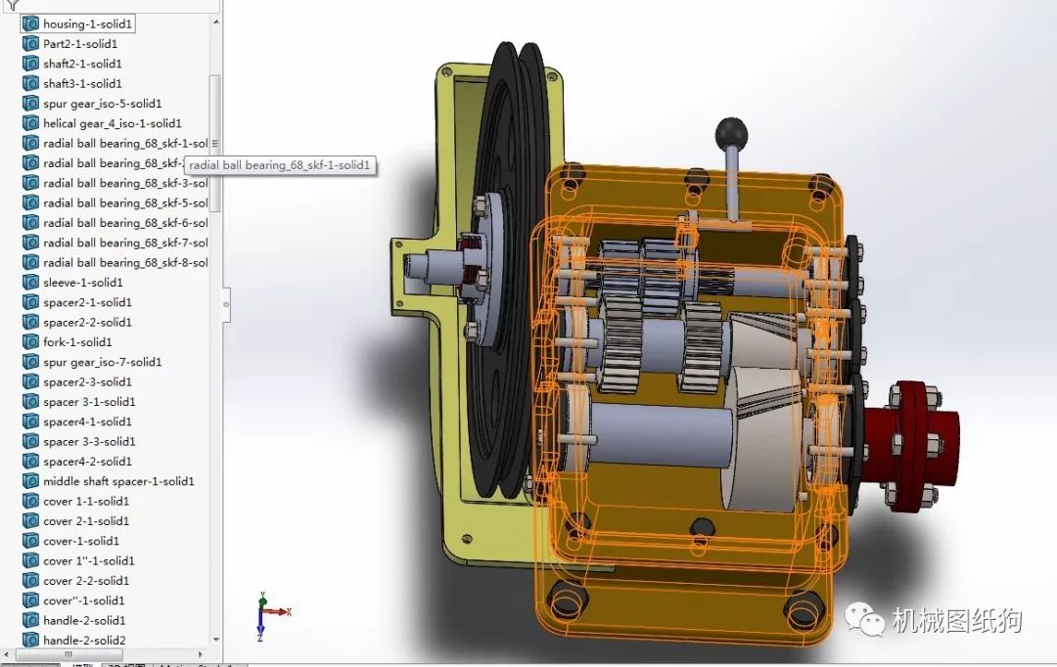Select spacer2-1-solid1 in the tree
The width and height of the screenshot is (1057, 667).
(88, 302)
